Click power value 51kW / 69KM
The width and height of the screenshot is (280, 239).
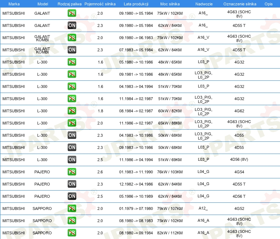(x=170, y=159)
